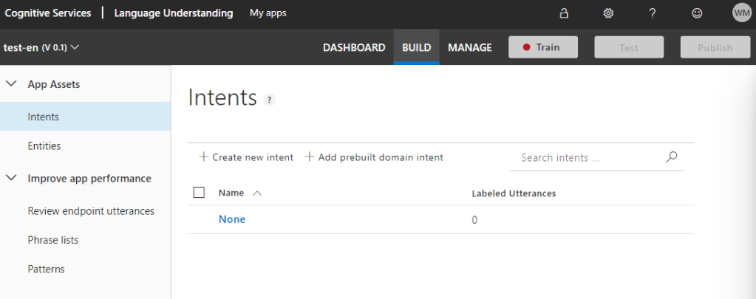Screen dimensions: 756x299
Task: Focus the Search intents input field
Action: tap(588, 157)
